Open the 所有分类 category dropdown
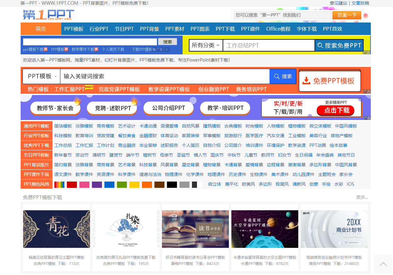Screen dimensions: 393x275 tap(205, 45)
